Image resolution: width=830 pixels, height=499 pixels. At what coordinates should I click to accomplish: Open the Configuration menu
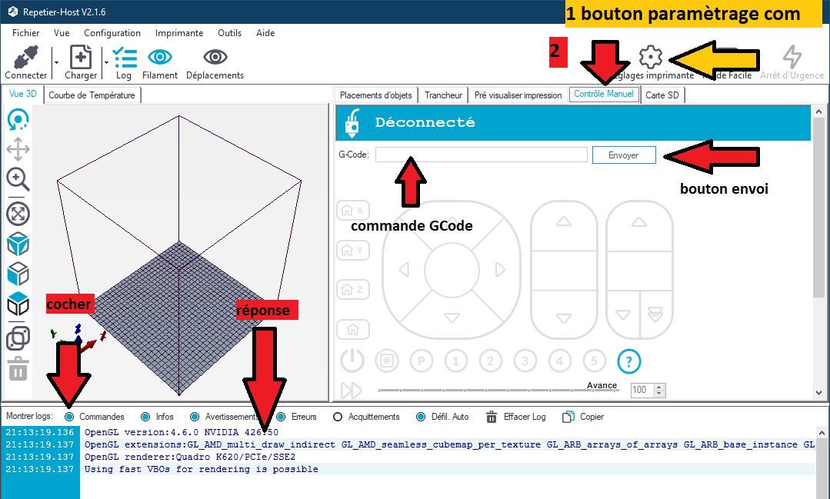pyautogui.click(x=112, y=33)
